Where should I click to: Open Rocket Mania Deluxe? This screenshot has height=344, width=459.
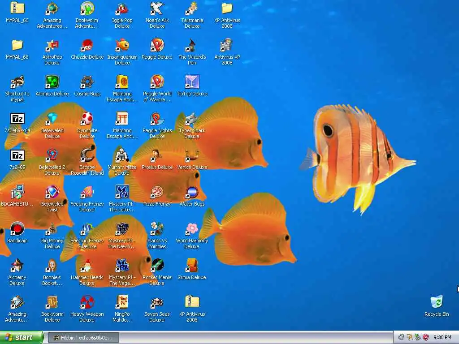(157, 273)
